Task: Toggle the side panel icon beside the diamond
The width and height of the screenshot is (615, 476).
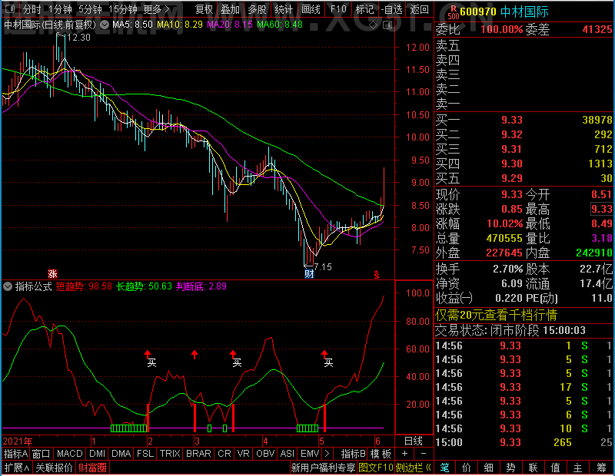Action: click(387, 25)
